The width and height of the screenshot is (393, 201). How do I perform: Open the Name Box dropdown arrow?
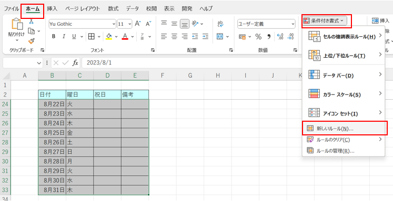38,63
